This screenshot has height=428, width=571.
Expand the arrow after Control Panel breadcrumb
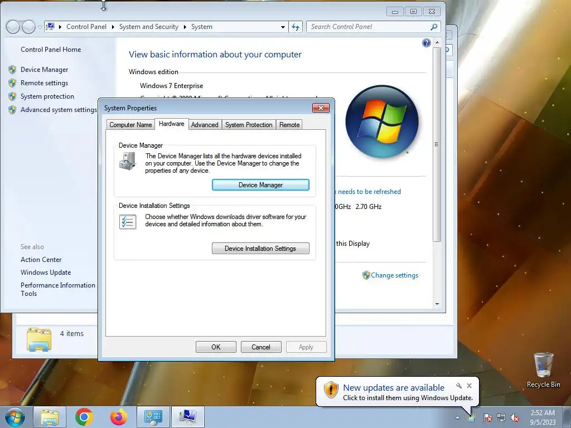pos(113,27)
